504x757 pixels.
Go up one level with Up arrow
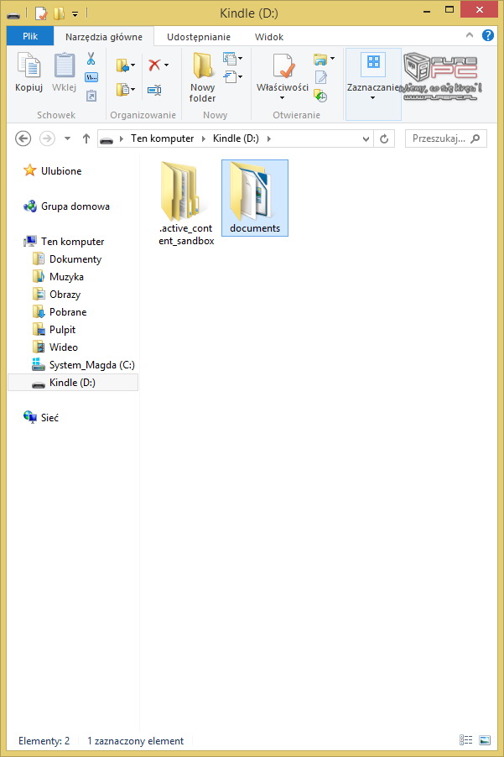tap(86, 138)
